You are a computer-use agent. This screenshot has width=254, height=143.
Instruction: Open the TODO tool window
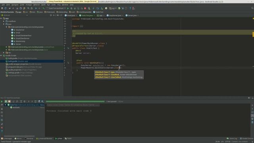point(68,139)
